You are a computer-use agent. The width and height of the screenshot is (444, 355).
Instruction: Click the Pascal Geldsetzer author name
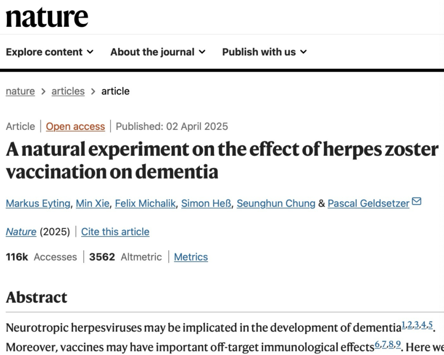(368, 203)
